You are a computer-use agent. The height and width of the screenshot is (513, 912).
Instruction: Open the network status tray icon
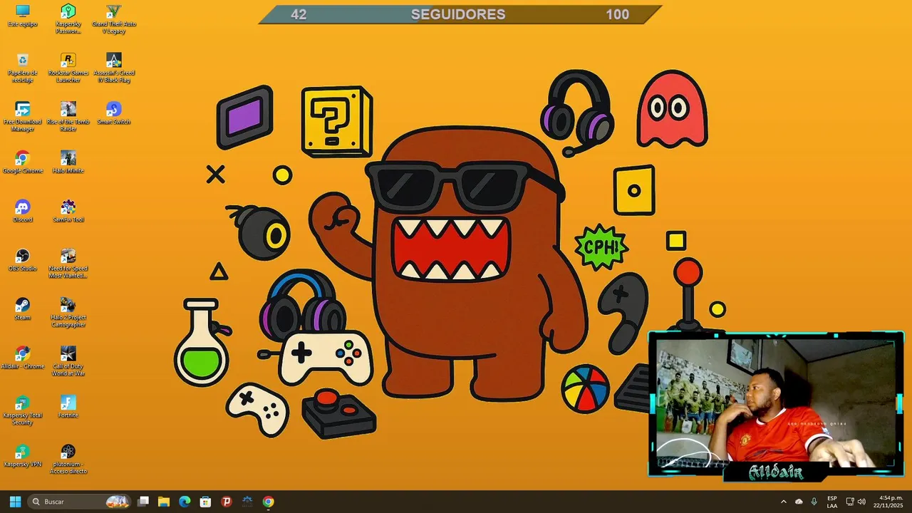pos(850,502)
